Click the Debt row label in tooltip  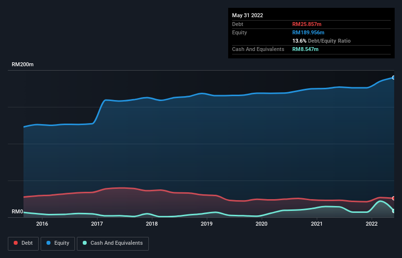(237, 24)
